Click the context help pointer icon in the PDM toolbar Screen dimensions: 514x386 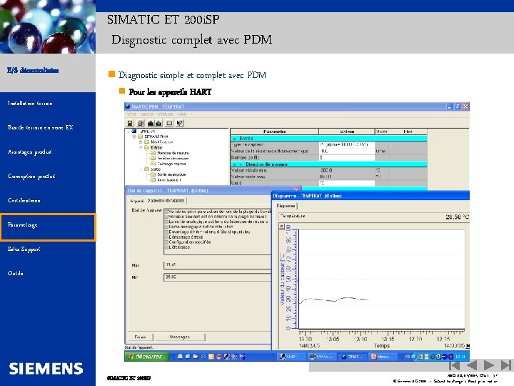pos(180,123)
